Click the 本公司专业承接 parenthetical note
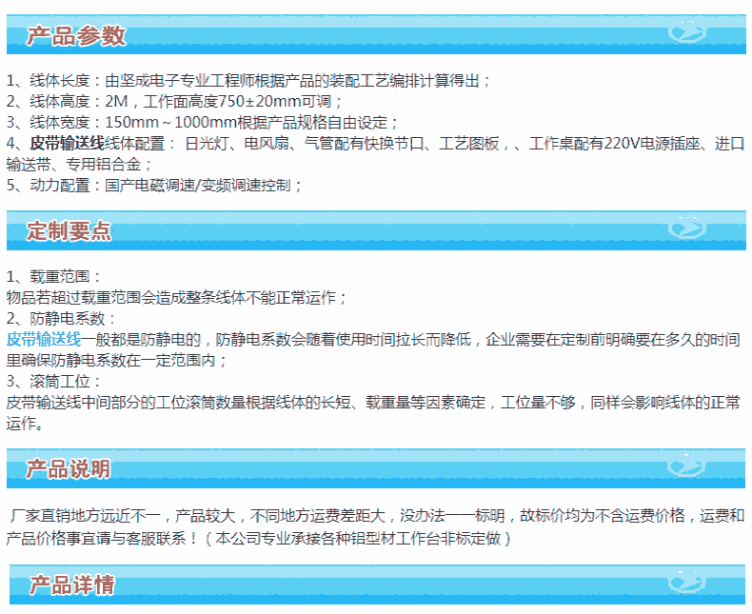 point(360,539)
